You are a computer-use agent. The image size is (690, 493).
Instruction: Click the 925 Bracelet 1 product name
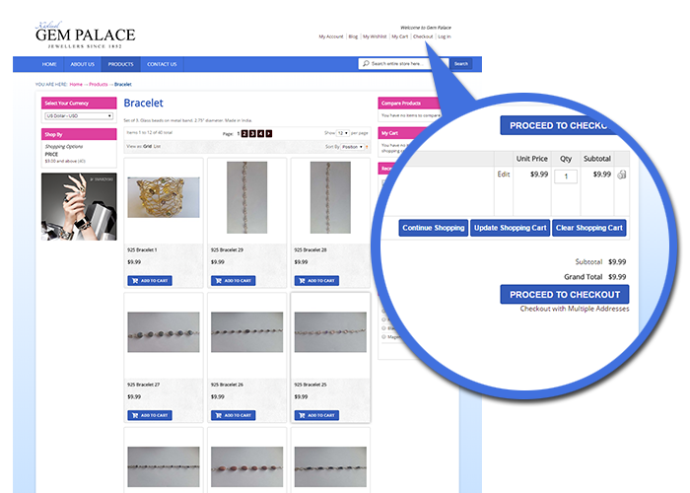coord(142,250)
